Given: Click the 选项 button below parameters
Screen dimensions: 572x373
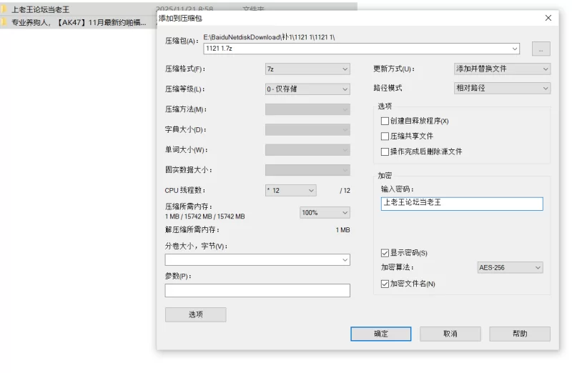Looking at the screenshot, I should [195, 314].
